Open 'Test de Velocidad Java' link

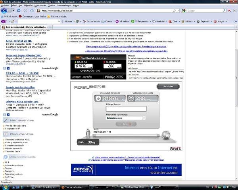(15, 125)
